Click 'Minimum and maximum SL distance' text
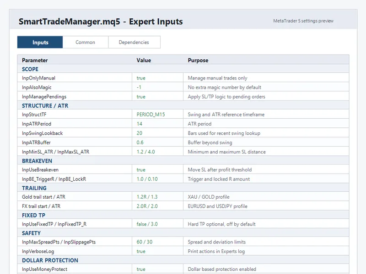The height and width of the screenshot is (274, 366). pos(227,152)
